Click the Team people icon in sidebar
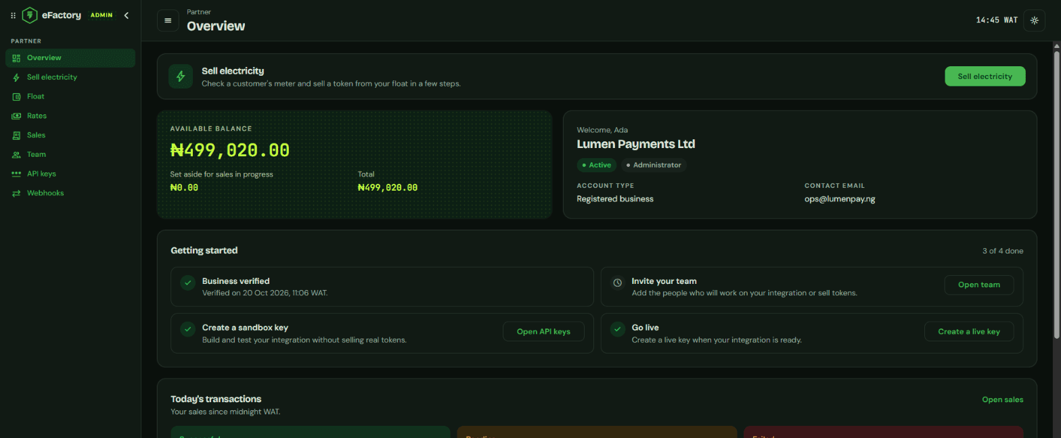 [x=16, y=155]
